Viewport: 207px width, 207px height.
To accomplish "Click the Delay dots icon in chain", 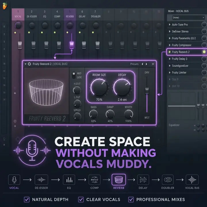I will coord(143,179).
